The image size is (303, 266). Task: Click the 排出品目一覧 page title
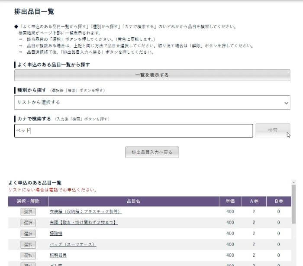click(x=34, y=12)
